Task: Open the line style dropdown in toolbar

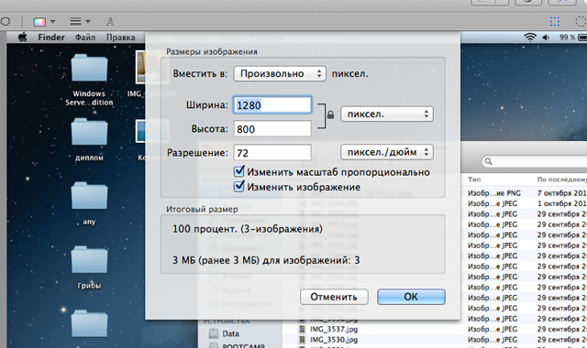Action: 80,22
